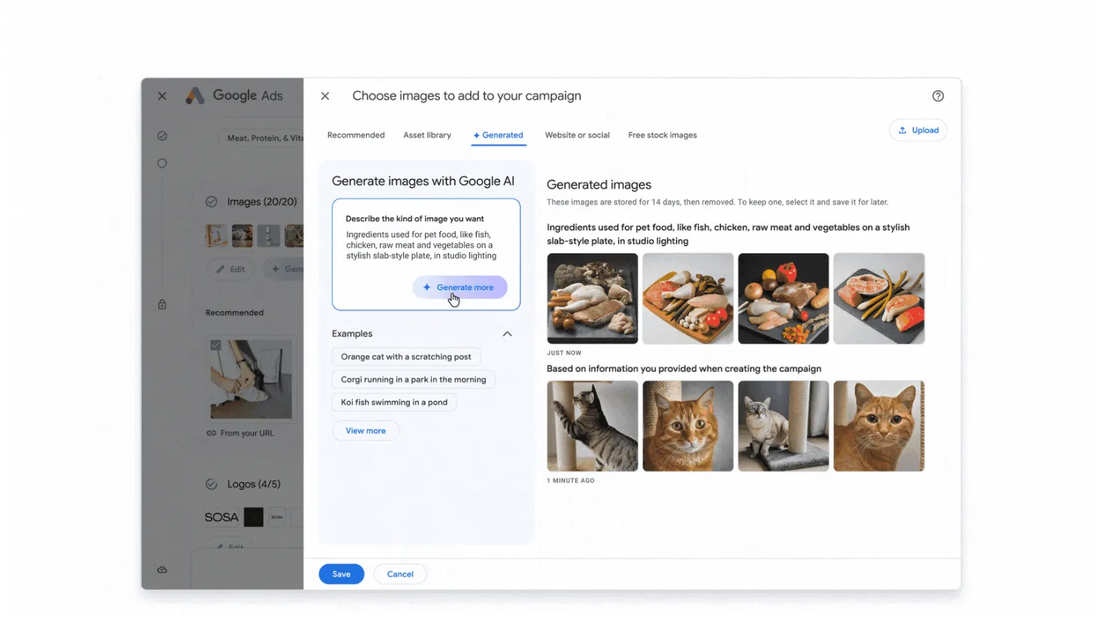Image resolution: width=1103 pixels, height=620 pixels.
Task: Select the tabby cat scratching a post image
Action: 592,426
